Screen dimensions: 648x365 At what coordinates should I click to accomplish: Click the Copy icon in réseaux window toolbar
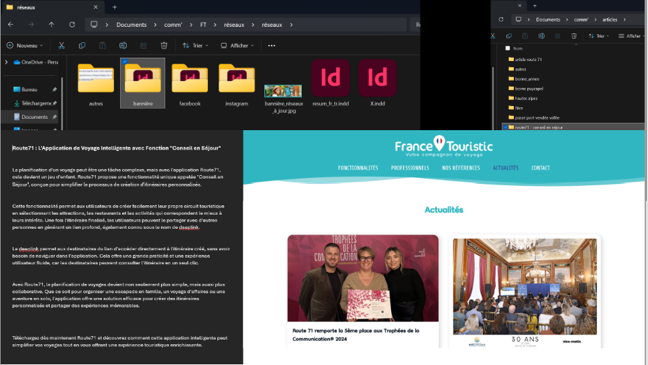(82, 46)
